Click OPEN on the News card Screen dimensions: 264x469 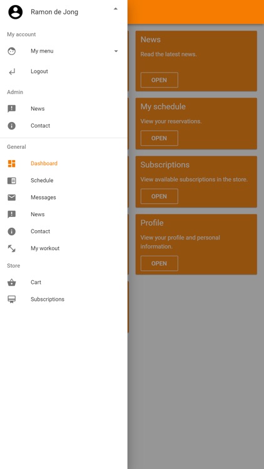click(160, 80)
